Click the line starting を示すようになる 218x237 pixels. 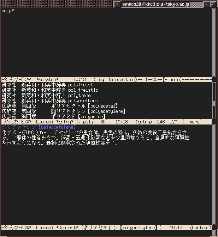60,143
